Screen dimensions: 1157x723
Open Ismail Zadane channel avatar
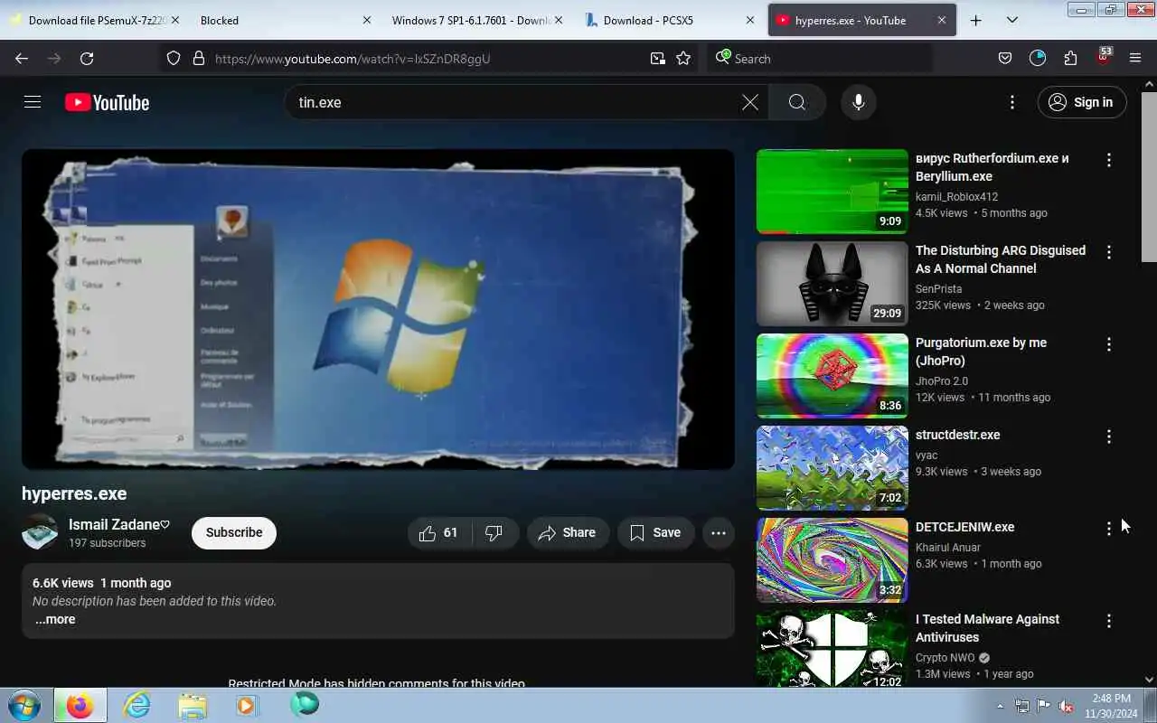click(x=40, y=532)
